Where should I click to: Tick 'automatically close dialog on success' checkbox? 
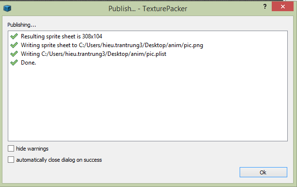point(11,159)
